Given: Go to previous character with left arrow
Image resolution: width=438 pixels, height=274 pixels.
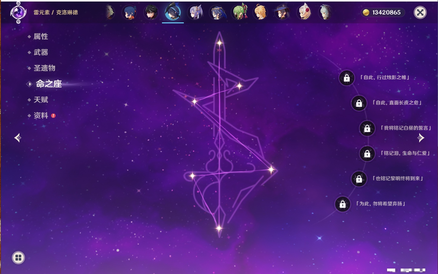Looking at the screenshot, I should (x=18, y=138).
